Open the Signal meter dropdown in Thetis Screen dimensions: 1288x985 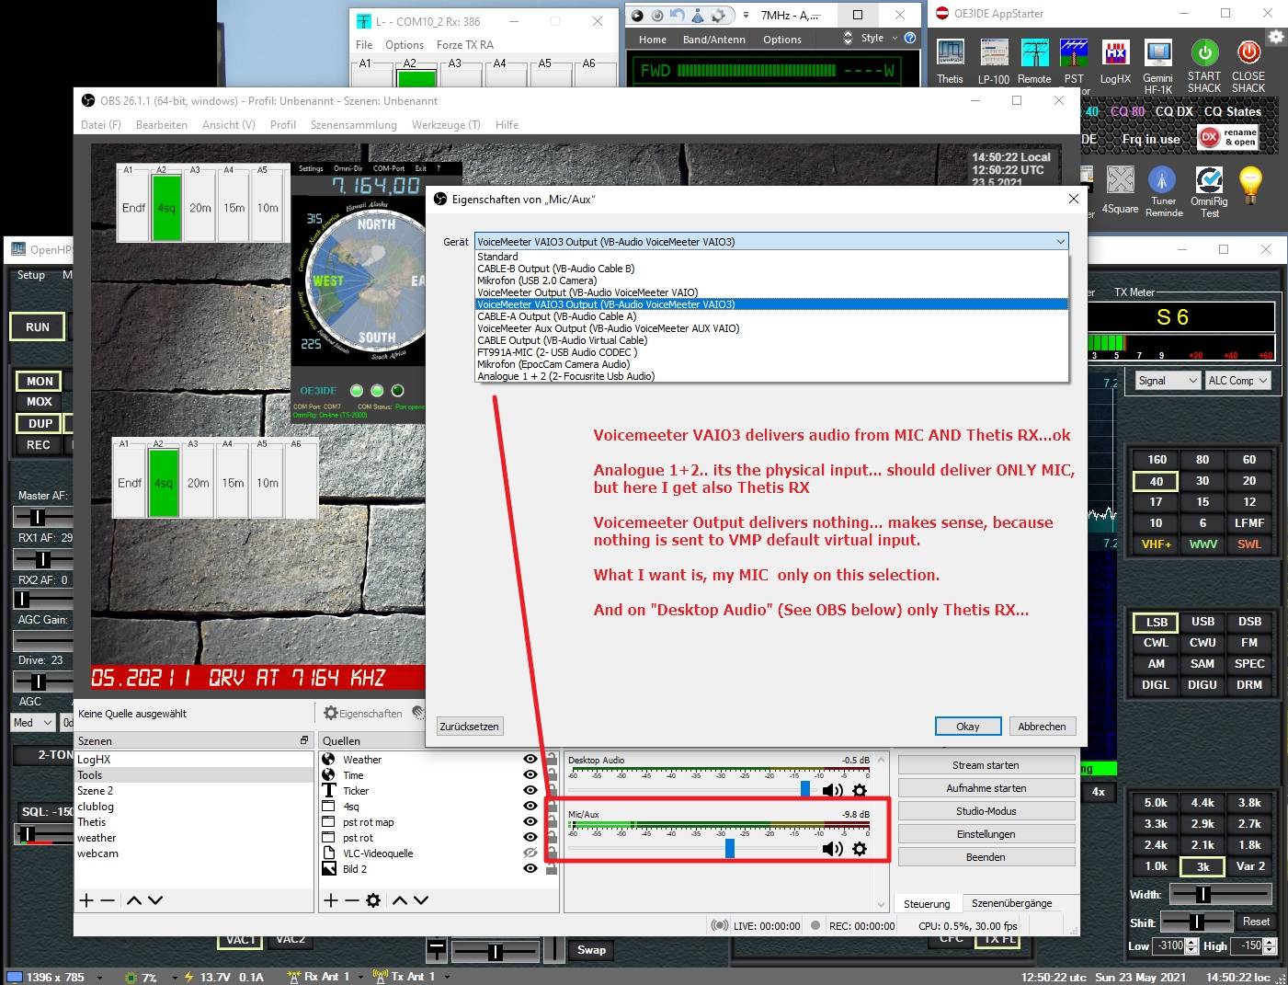[x=1168, y=381]
